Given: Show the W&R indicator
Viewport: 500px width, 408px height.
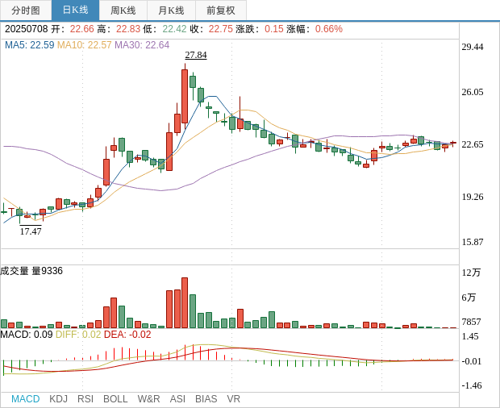Looking at the screenshot, I should (x=148, y=399).
